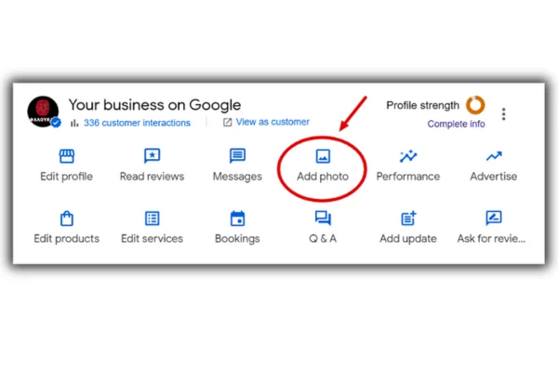Open the Q & A speech bubbles icon
The height and width of the screenshot is (372, 558).
[323, 219]
